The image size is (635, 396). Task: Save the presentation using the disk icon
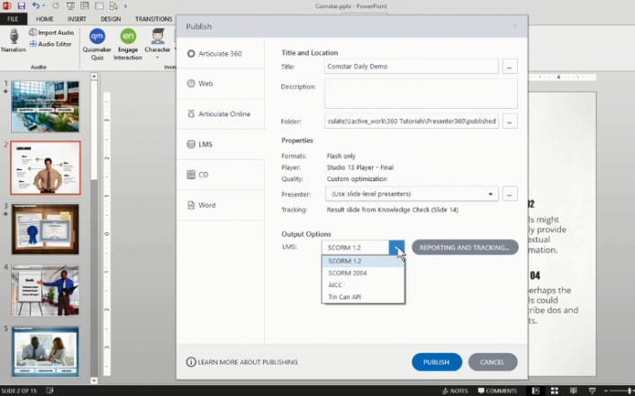click(21, 5)
